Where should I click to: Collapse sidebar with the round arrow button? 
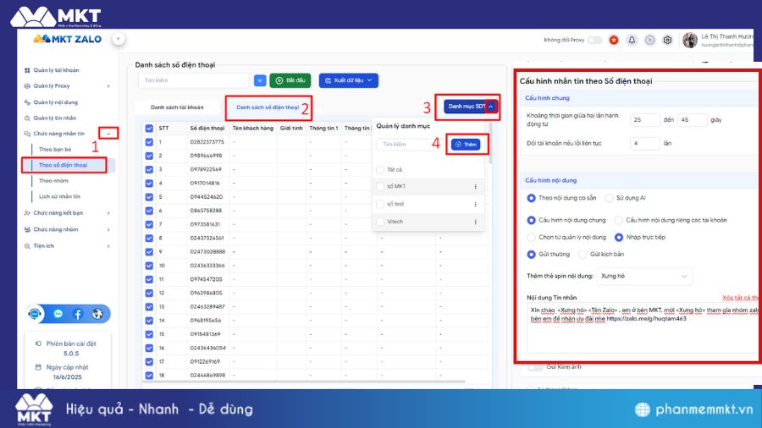(118, 39)
